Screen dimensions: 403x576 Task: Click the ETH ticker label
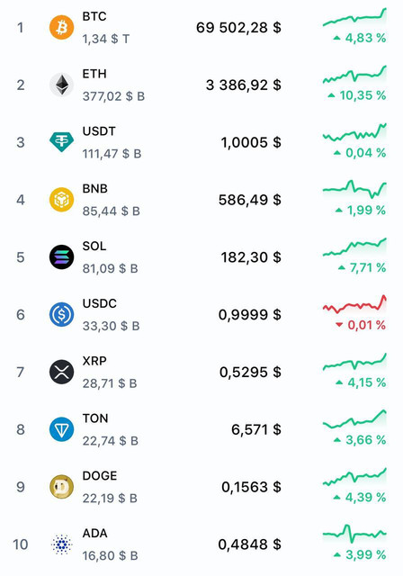point(94,74)
